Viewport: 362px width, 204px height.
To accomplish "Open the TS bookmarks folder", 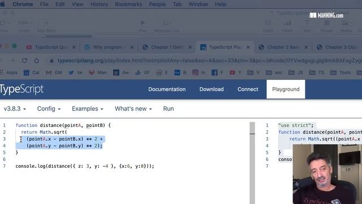I will point(317,73).
